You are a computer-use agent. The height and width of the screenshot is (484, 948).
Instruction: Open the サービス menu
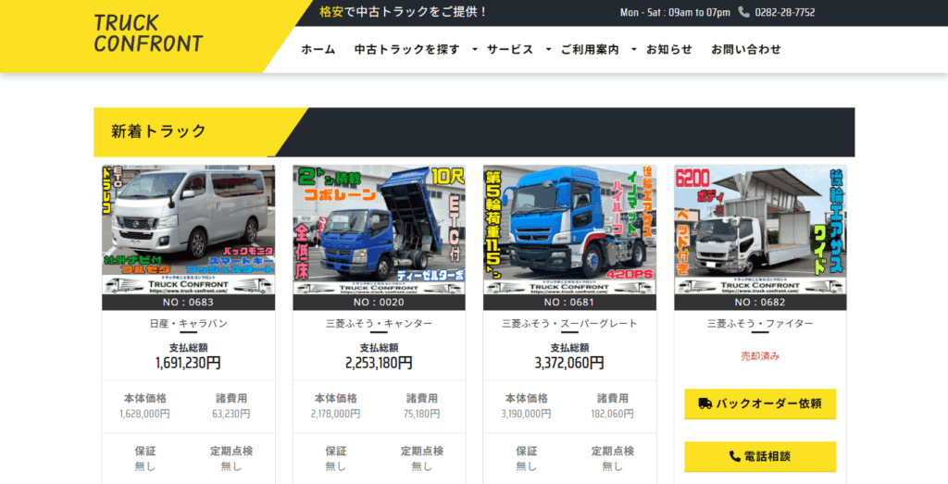(x=510, y=50)
